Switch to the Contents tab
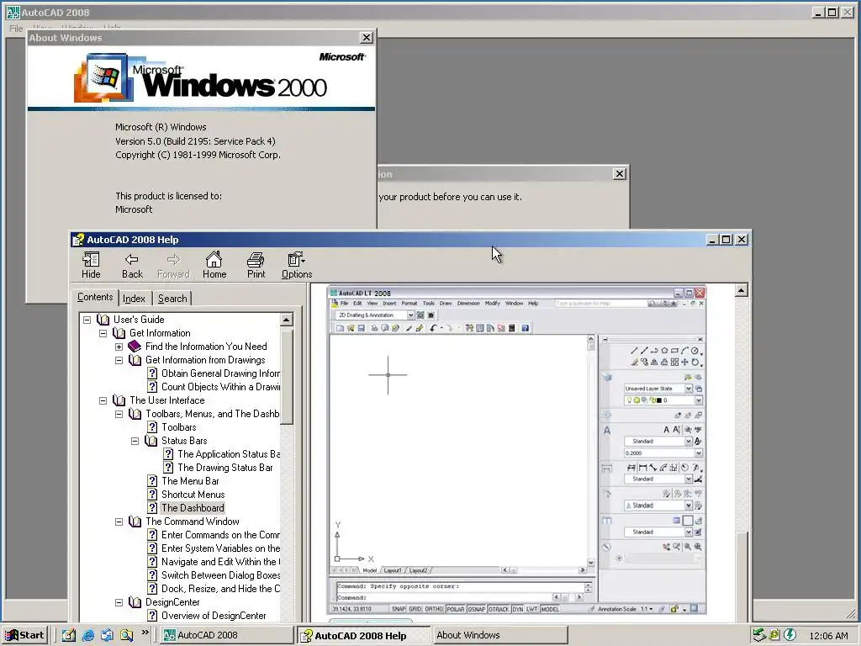Image resolution: width=861 pixels, height=646 pixels. 95,297
